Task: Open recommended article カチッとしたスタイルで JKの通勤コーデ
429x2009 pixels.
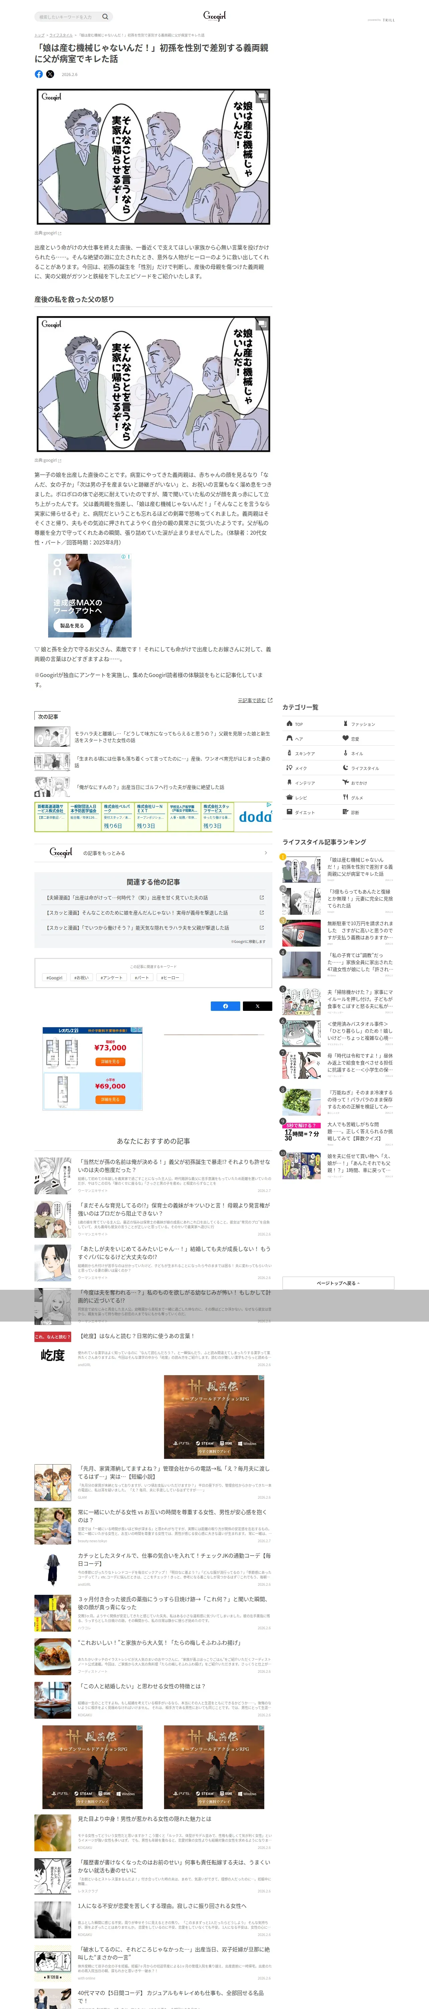Action: coord(153,1571)
